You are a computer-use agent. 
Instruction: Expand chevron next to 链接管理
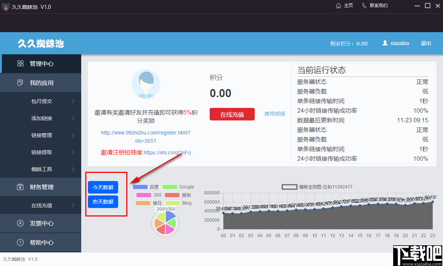(73, 135)
